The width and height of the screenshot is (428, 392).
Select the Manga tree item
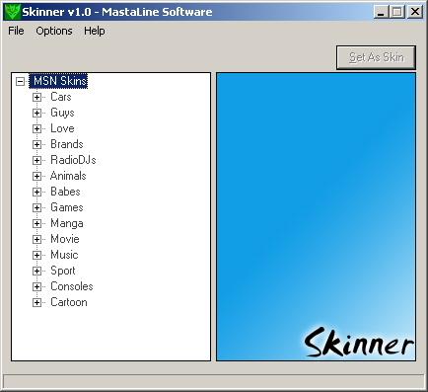(x=67, y=223)
